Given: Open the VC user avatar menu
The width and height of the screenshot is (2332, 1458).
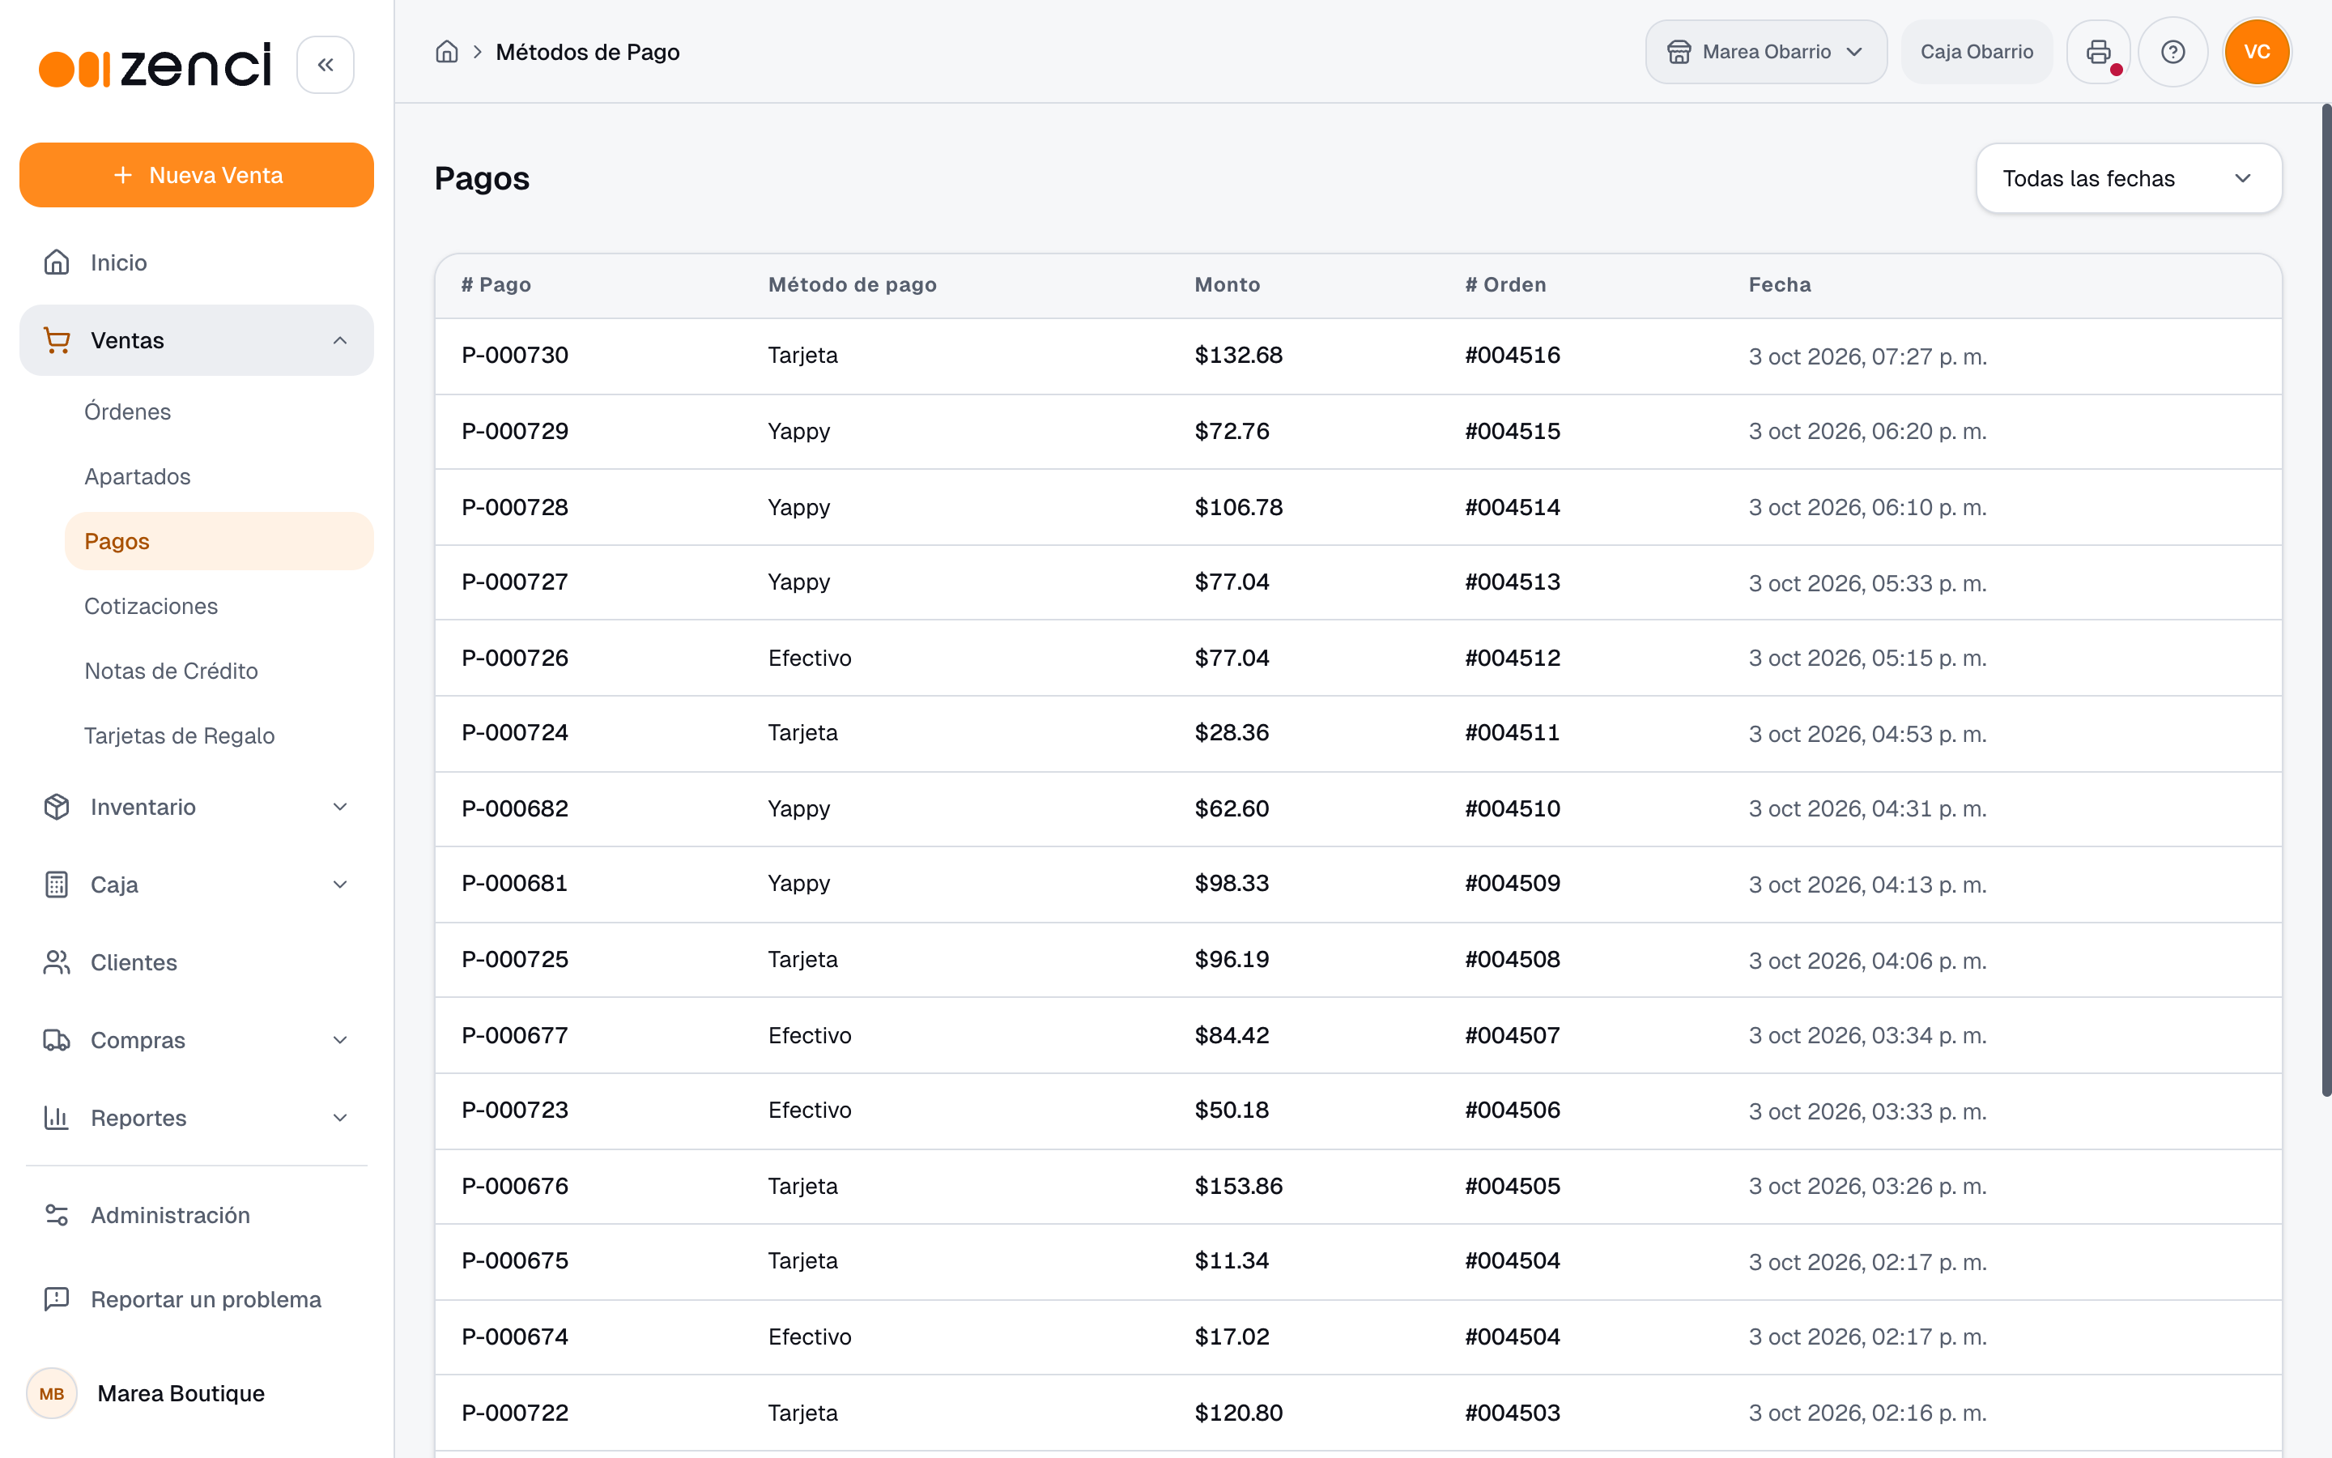Looking at the screenshot, I should [x=2256, y=52].
